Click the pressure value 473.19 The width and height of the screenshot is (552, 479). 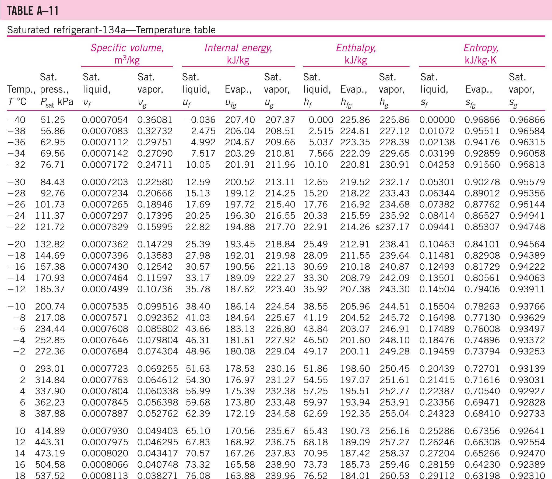[x=50, y=454]
